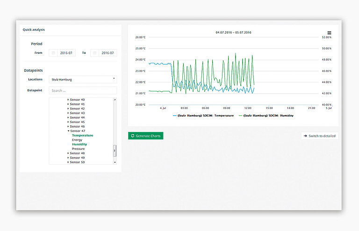359x231 pixels.
Task: Click the sensor list scrollbar thumb
Action: coord(115,151)
